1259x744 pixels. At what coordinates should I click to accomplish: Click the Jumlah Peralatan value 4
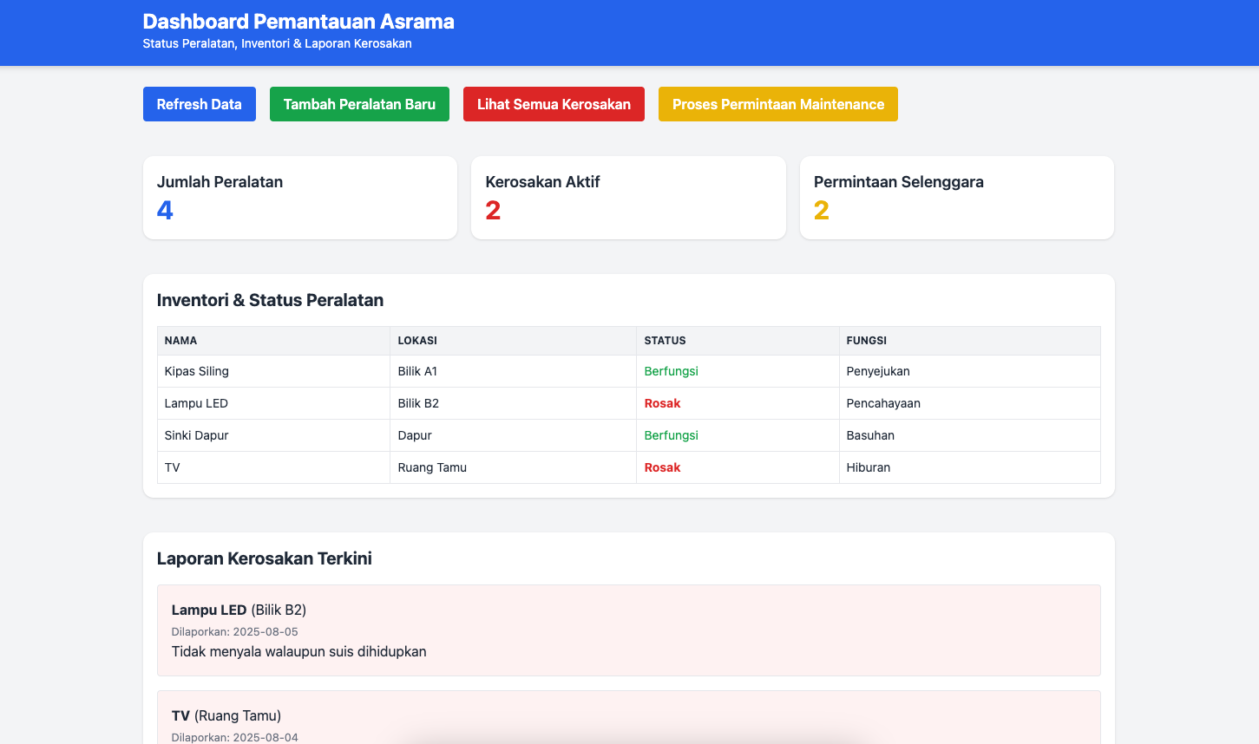[165, 210]
